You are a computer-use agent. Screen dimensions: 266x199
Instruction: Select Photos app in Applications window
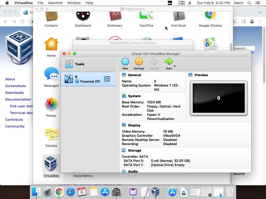51,107
